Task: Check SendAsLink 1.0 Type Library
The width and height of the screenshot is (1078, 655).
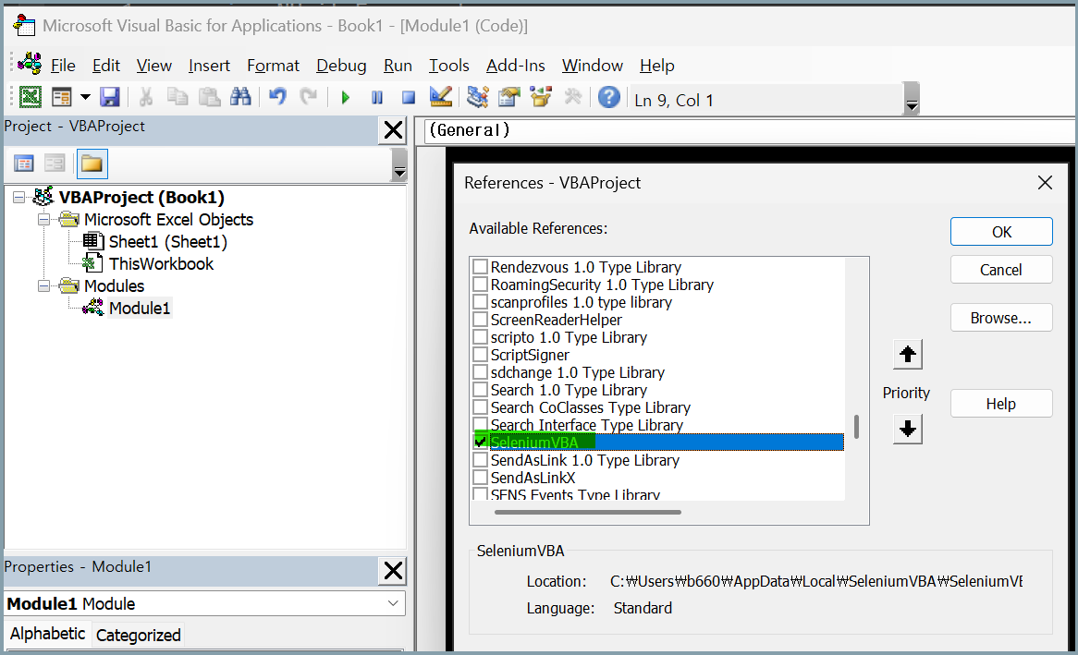Action: 481,460
